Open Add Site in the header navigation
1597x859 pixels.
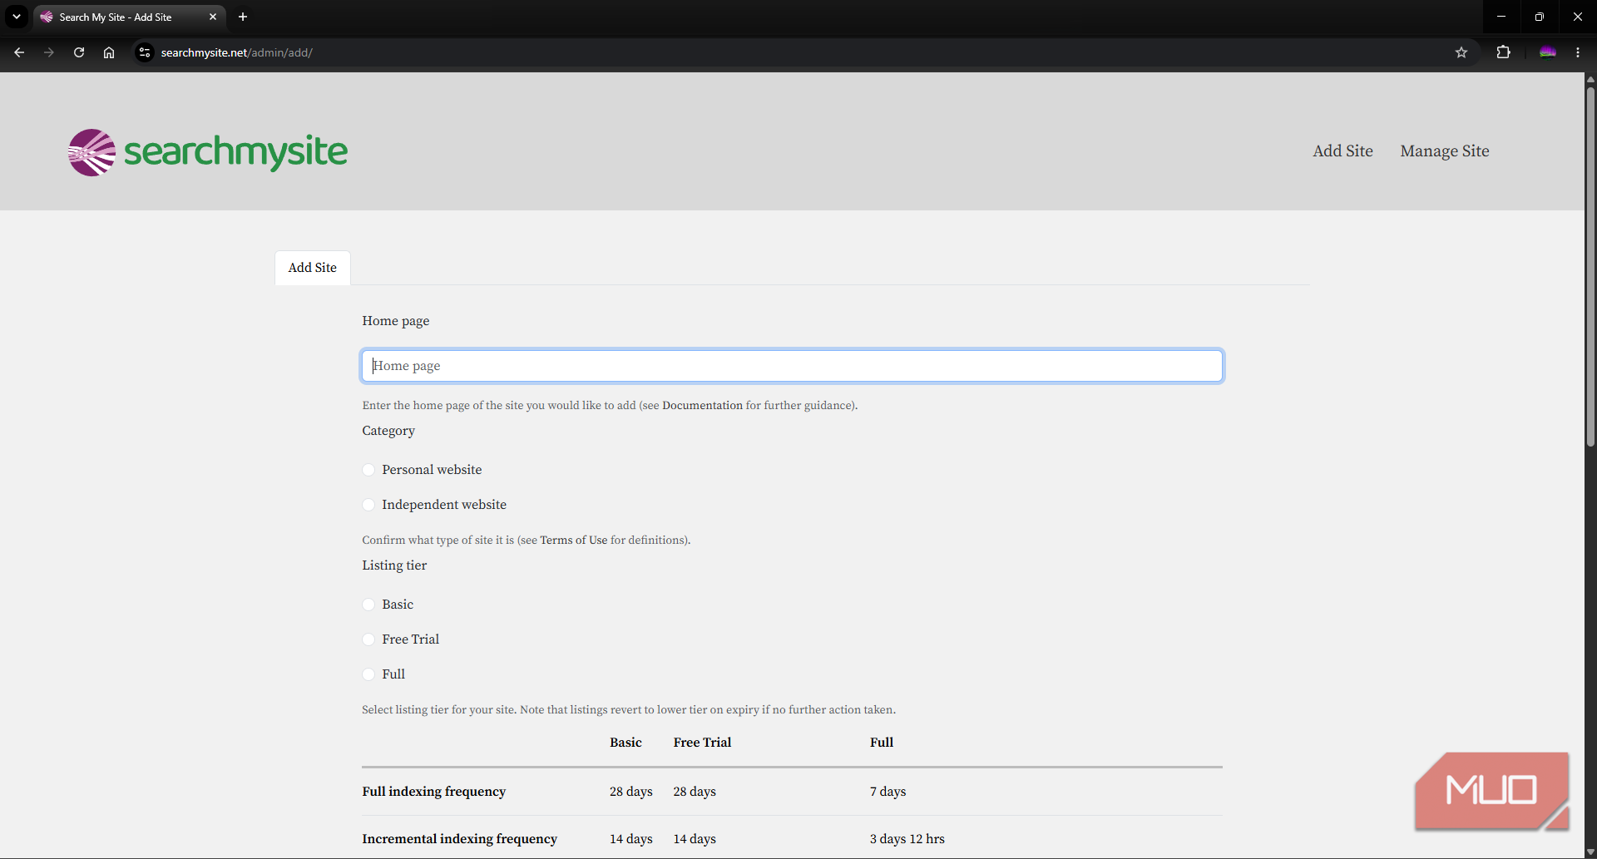[x=1342, y=151]
